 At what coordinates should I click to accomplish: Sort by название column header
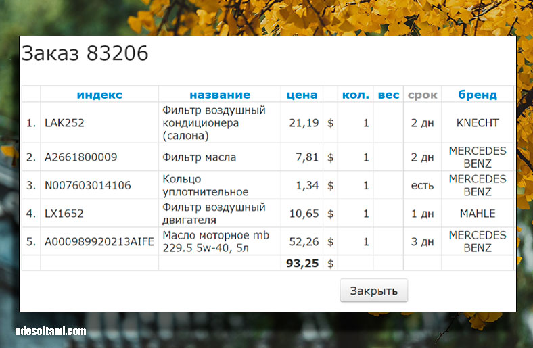[220, 95]
